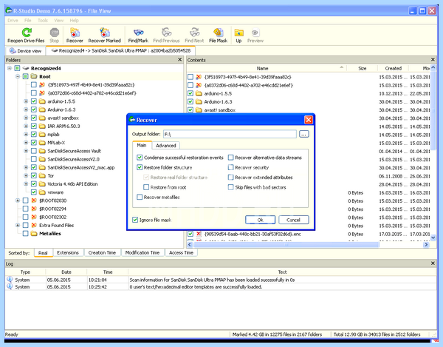The image size is (443, 347).
Task: Sort by Access Time
Action: [x=181, y=252]
